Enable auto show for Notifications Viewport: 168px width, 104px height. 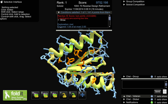point(155,102)
